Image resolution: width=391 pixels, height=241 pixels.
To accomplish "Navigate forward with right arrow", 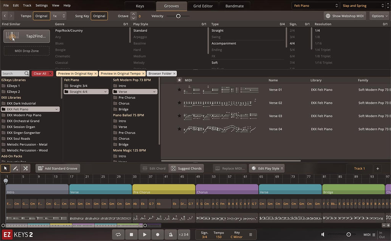I will point(11,16).
